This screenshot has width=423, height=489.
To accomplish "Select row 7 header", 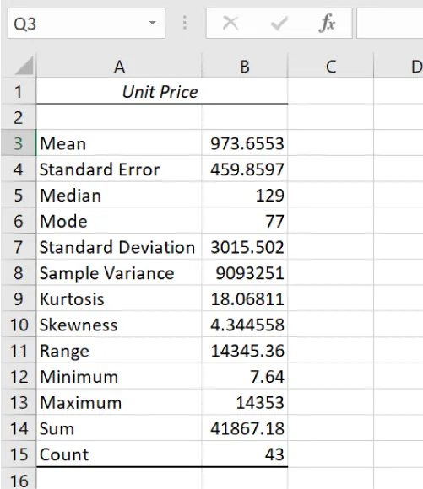I will click(x=19, y=246).
